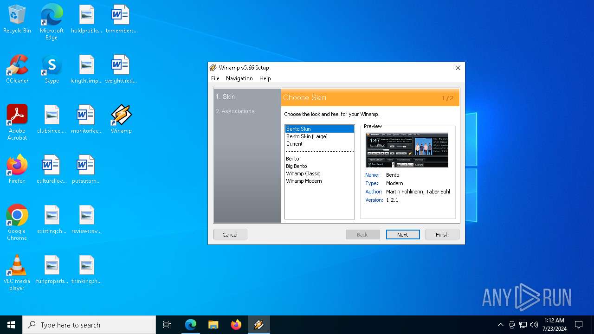Open Adobe Acrobat desktop shortcut

coord(17,122)
